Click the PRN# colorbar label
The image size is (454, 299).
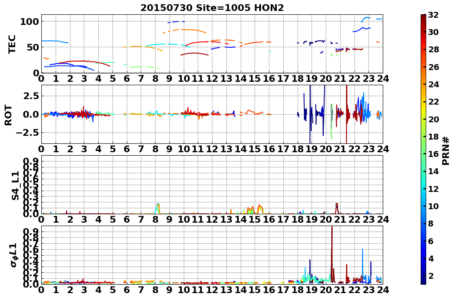tap(446, 151)
